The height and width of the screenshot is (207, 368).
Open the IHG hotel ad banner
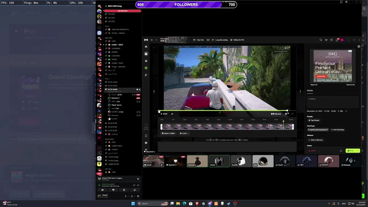[333, 66]
